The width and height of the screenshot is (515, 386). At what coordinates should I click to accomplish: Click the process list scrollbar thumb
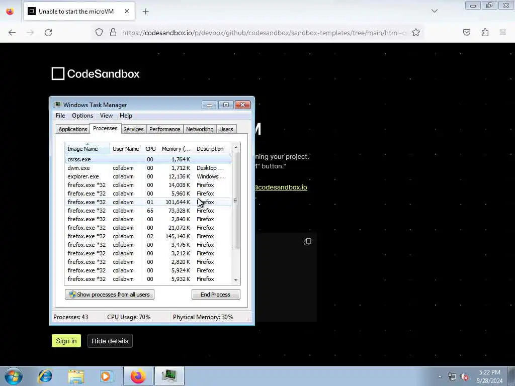click(x=235, y=201)
